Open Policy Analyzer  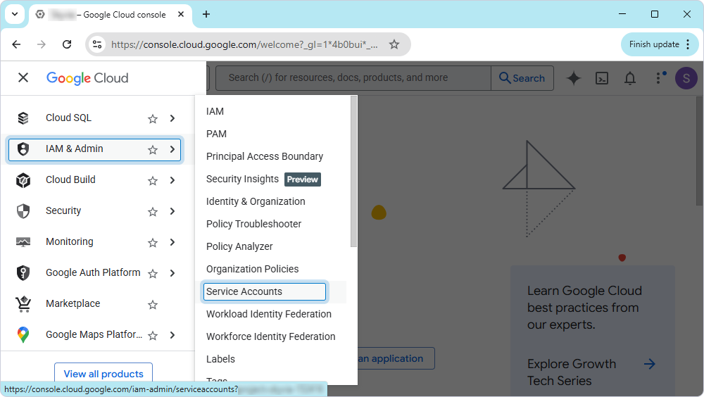point(239,246)
